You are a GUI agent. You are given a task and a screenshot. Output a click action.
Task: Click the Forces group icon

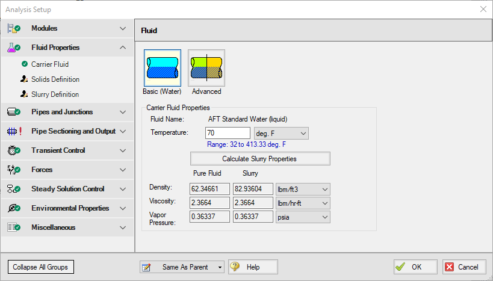coord(14,170)
